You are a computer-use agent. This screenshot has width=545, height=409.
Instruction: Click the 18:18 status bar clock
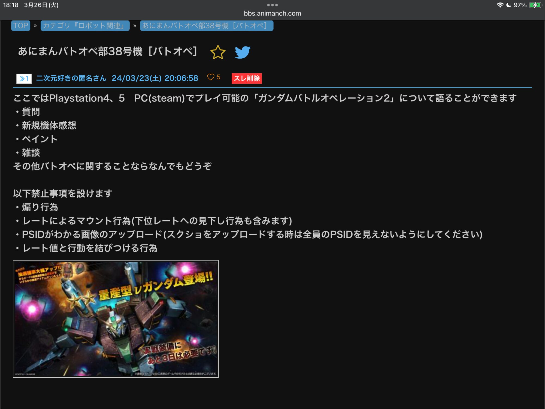point(11,5)
